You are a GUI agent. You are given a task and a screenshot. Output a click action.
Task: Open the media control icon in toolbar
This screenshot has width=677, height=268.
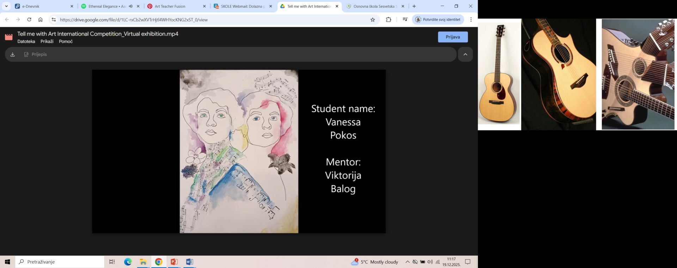point(405,20)
